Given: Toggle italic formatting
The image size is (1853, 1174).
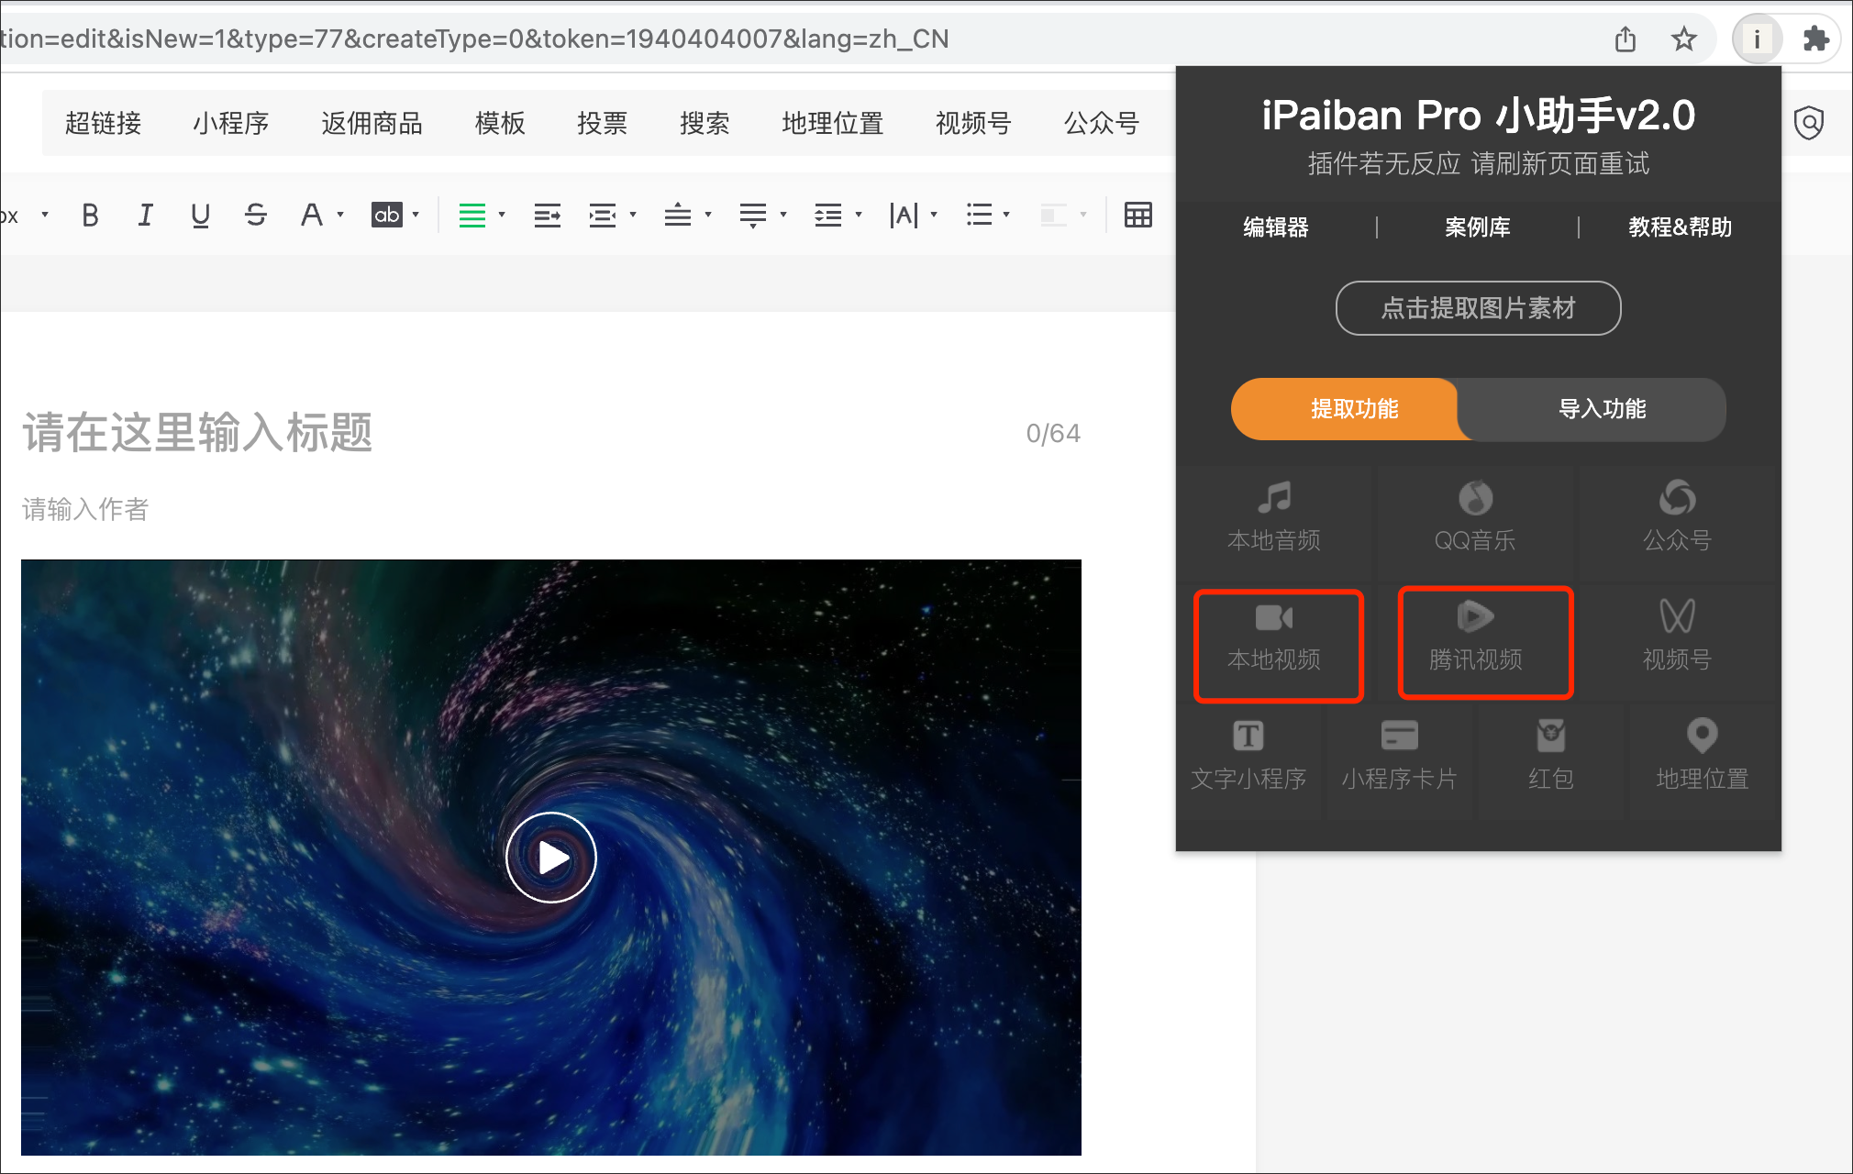Looking at the screenshot, I should [x=145, y=216].
